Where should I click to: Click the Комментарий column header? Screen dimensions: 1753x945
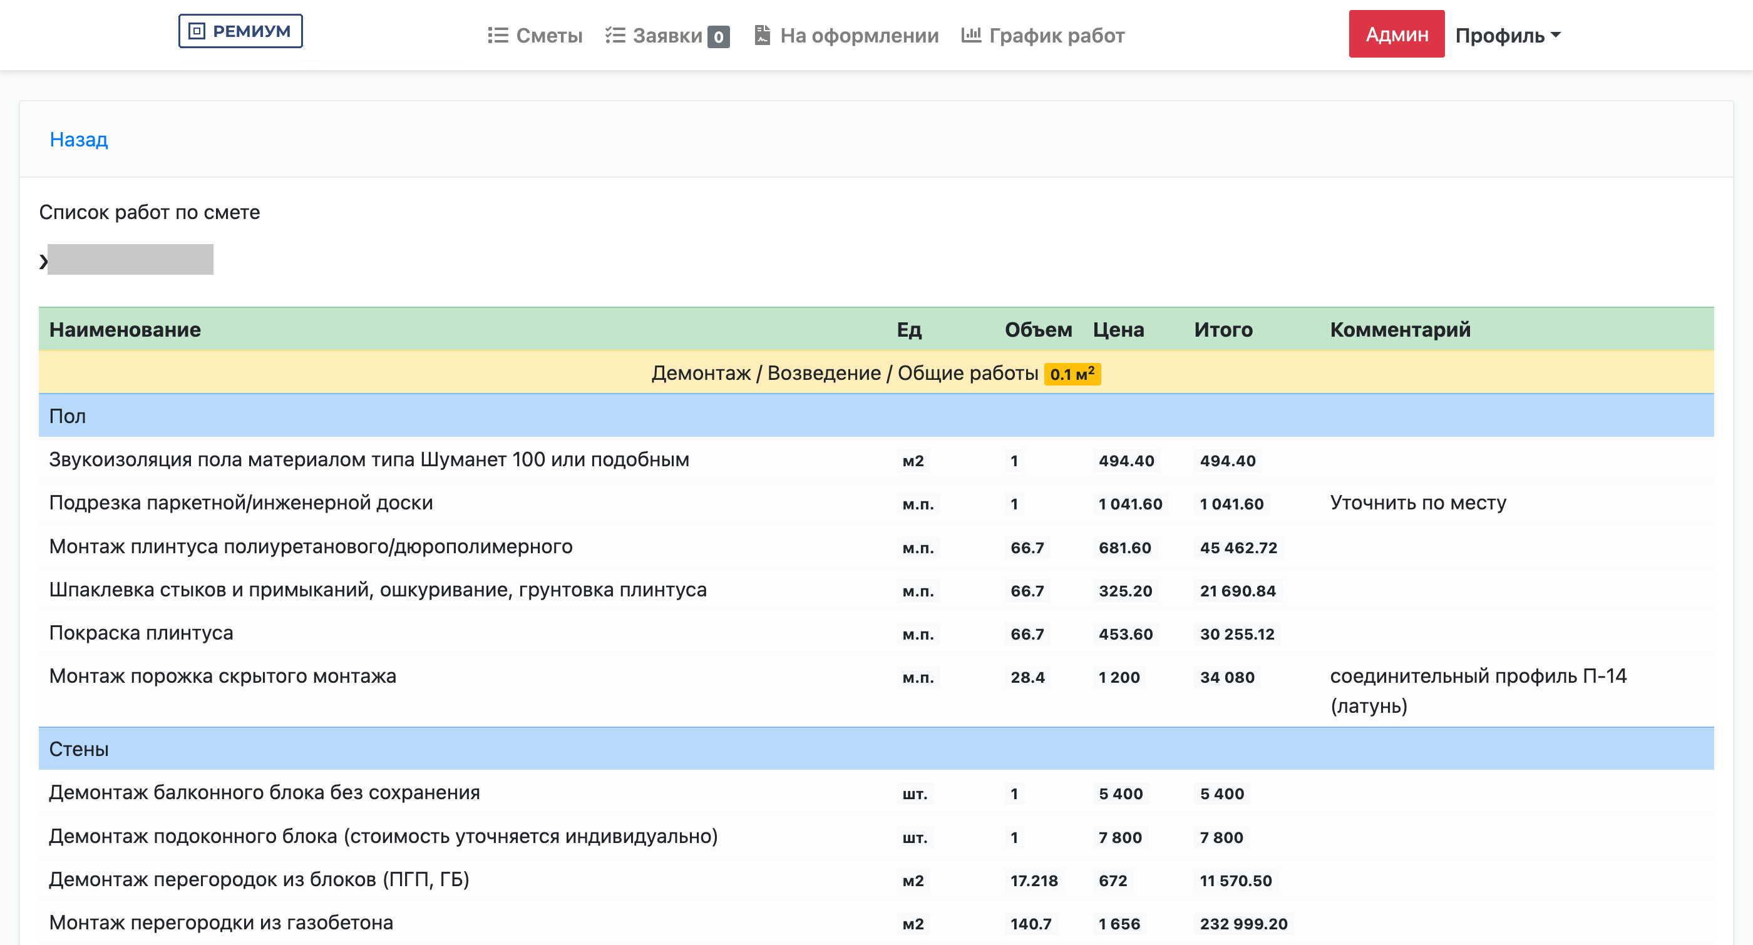pos(1400,329)
